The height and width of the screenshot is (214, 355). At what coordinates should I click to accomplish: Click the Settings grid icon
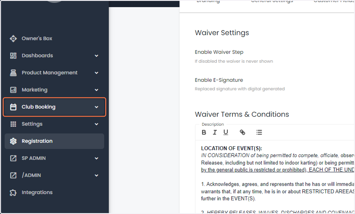point(13,124)
